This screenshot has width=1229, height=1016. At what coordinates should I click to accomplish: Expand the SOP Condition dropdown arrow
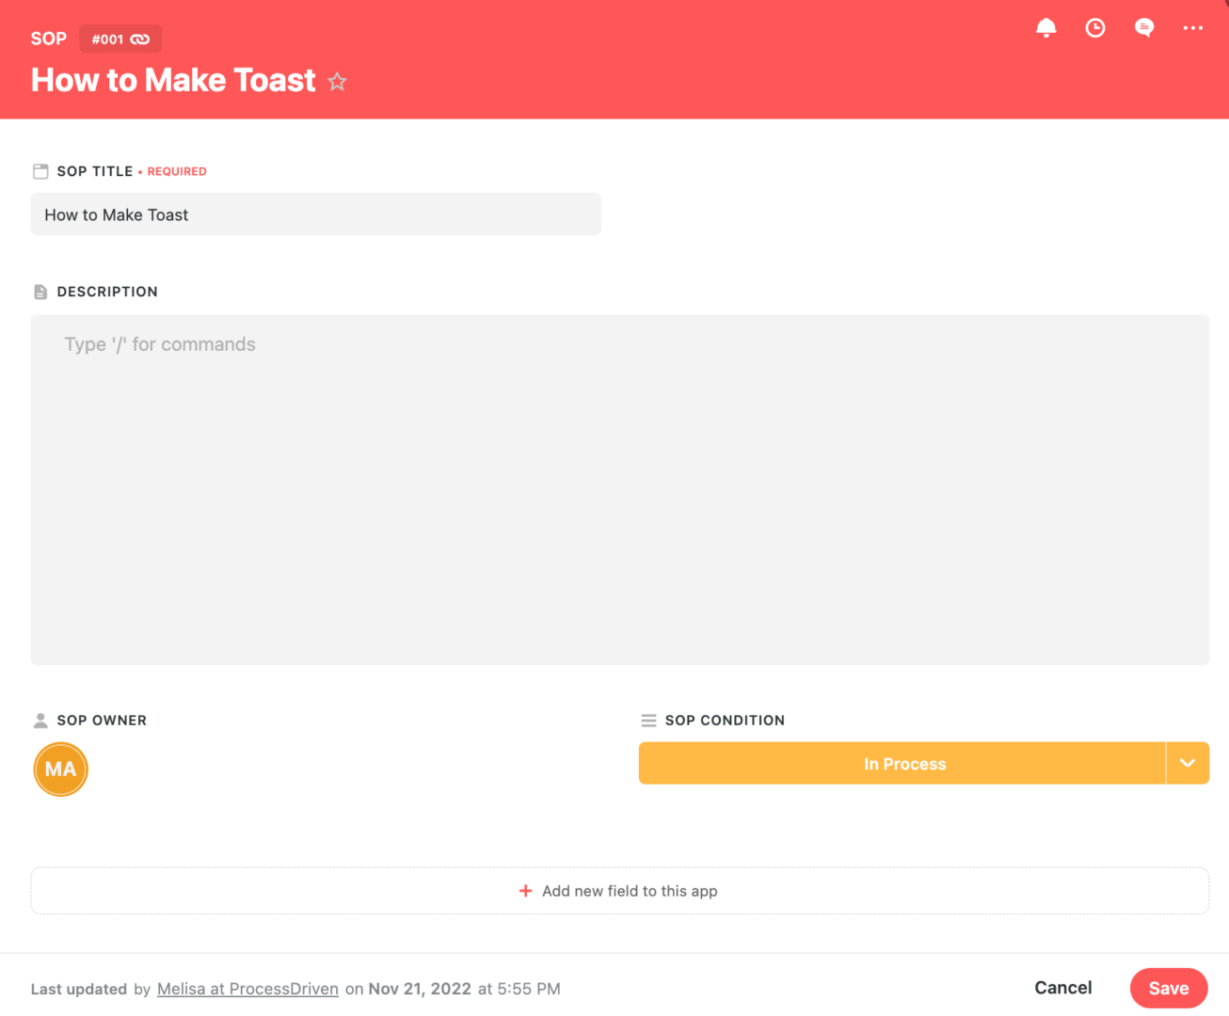tap(1188, 763)
